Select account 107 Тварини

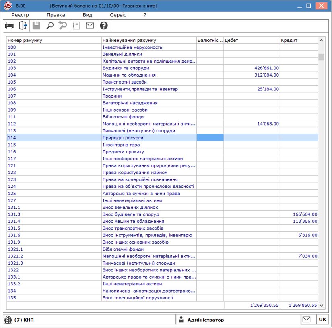point(163,96)
